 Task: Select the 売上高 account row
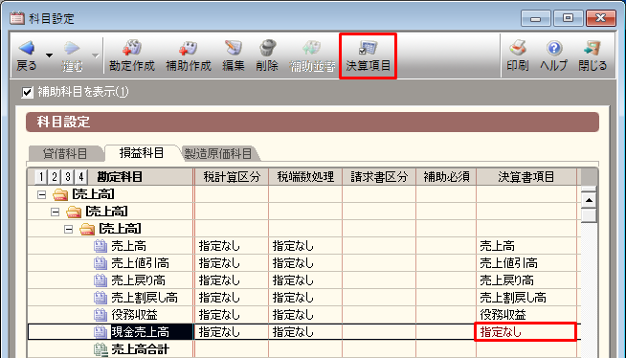click(x=304, y=246)
